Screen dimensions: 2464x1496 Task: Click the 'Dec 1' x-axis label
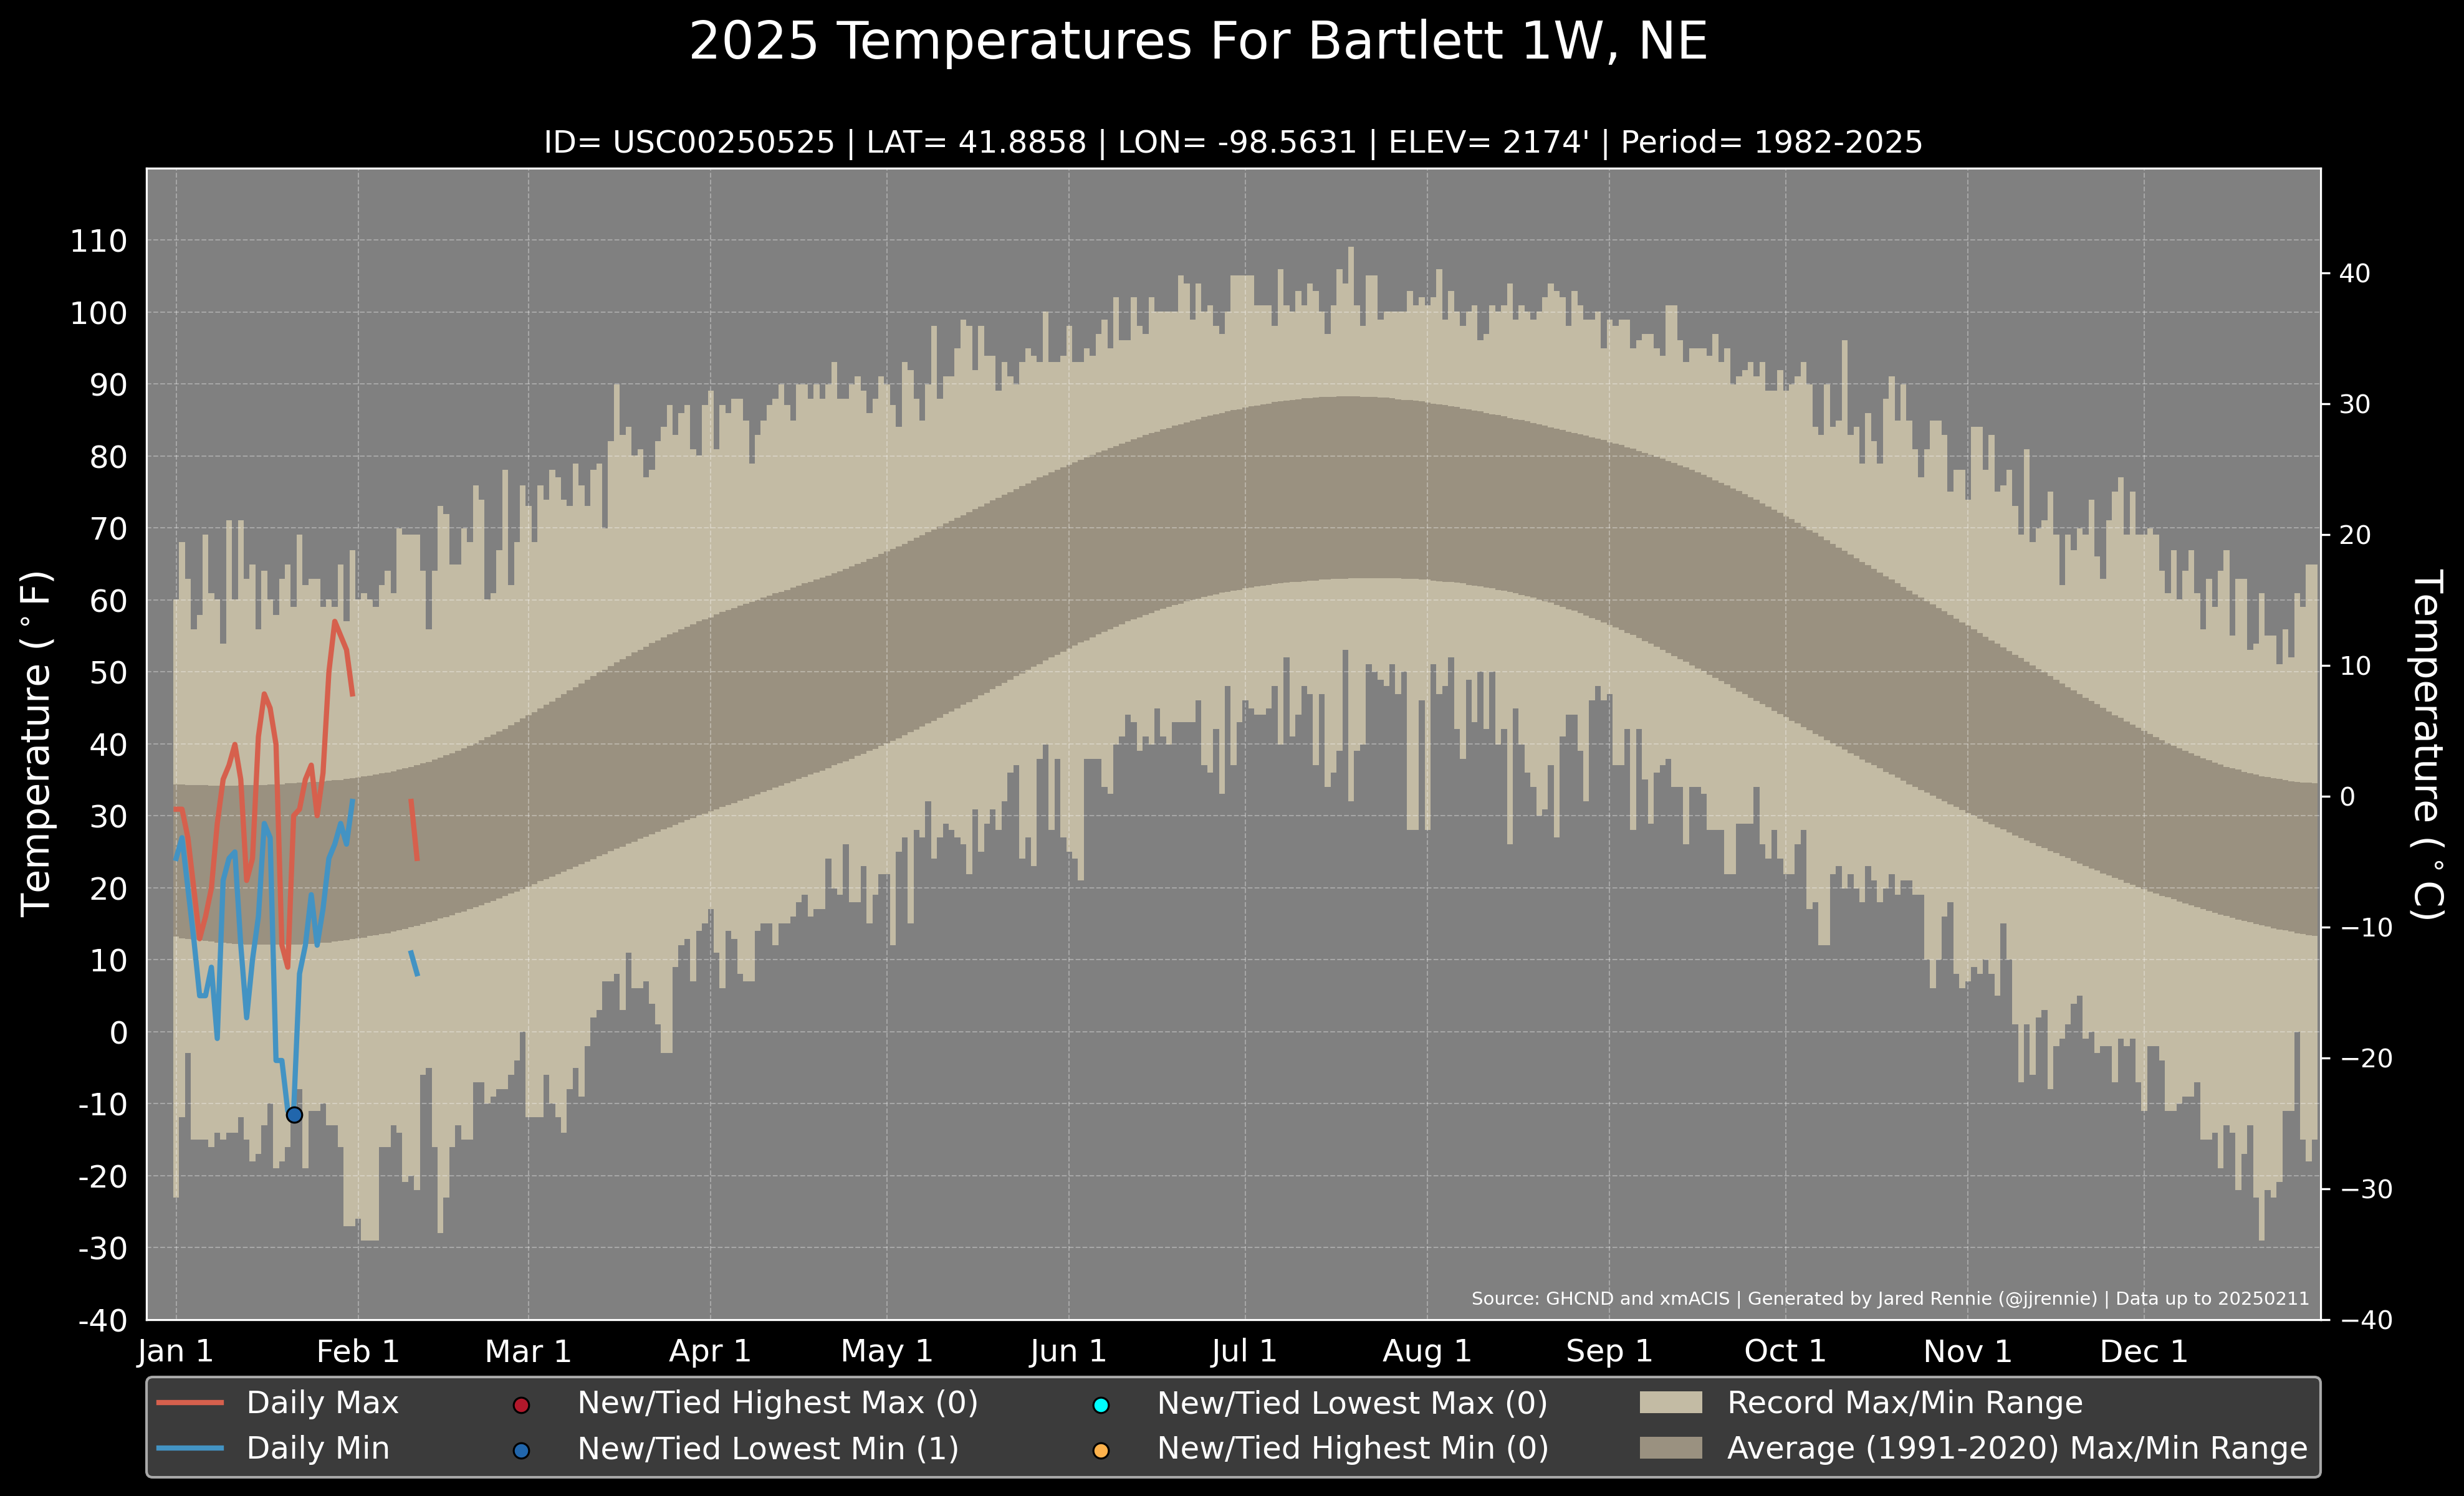tap(2144, 1351)
